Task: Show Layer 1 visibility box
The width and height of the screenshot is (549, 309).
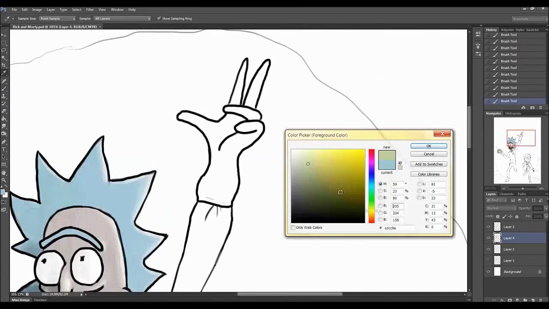Action: pyautogui.click(x=488, y=261)
